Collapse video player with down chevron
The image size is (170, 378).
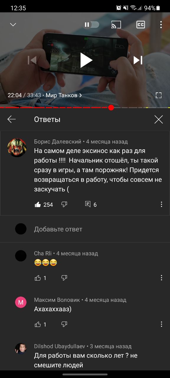click(x=13, y=25)
